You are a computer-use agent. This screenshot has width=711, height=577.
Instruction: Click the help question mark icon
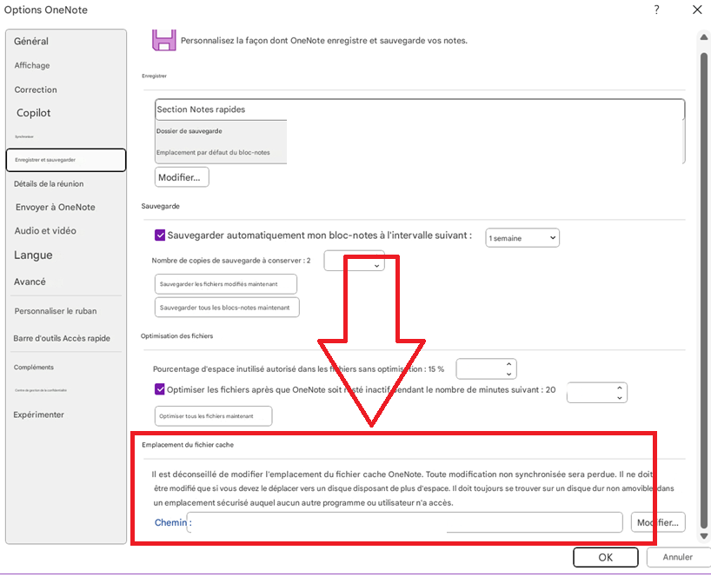pos(656,10)
